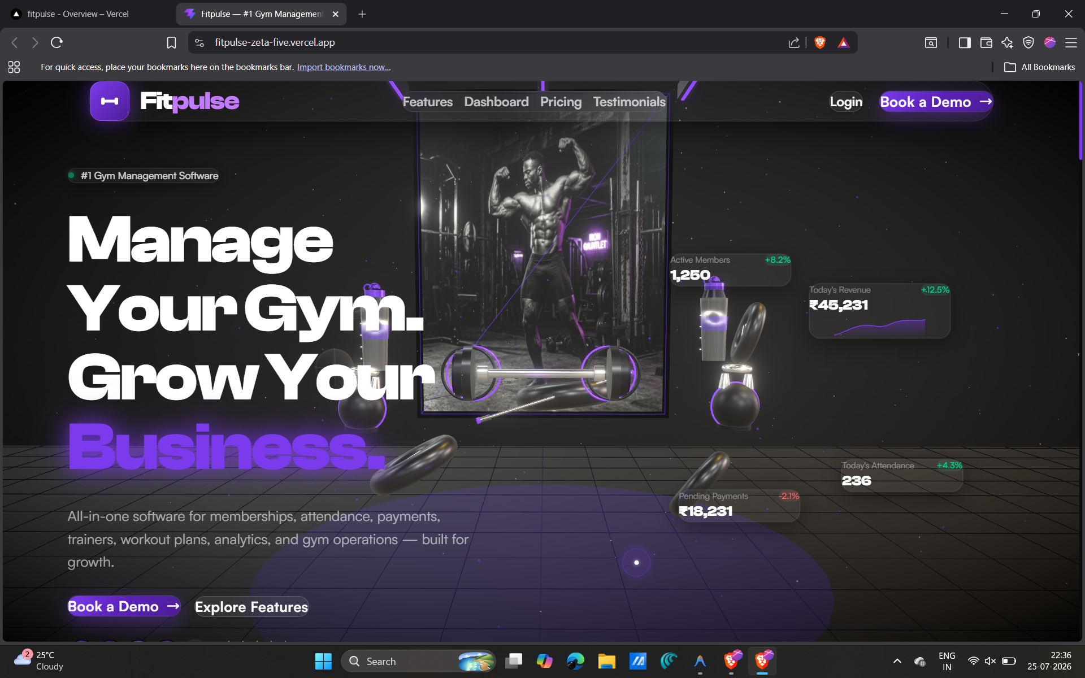Bookmark this page with the bookmark icon
This screenshot has height=678, width=1085.
pos(171,42)
